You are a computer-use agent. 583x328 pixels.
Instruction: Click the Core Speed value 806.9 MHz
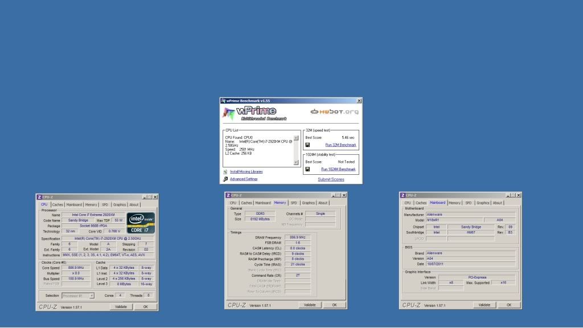pos(76,268)
